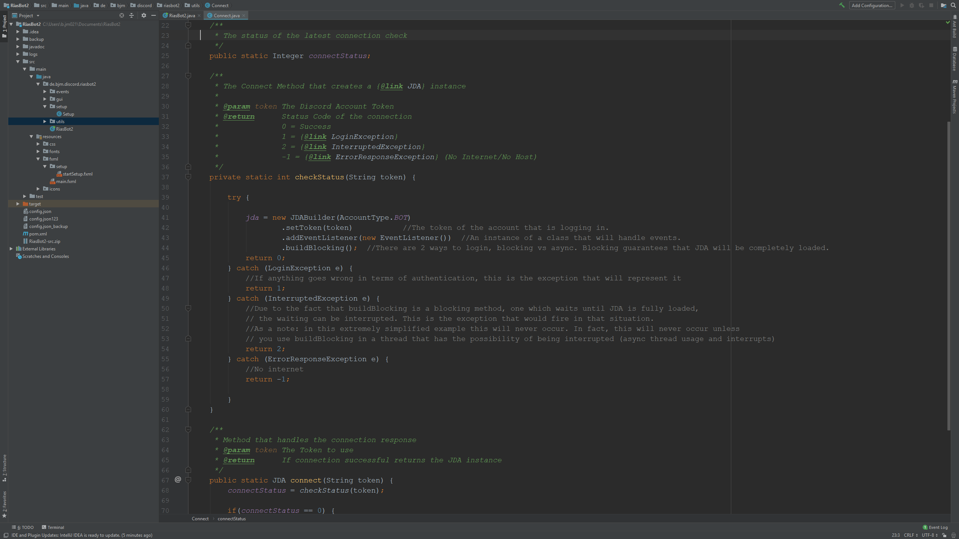The height and width of the screenshot is (539, 959).
Task: Expand the utils folder in project tree
Action: click(x=45, y=121)
